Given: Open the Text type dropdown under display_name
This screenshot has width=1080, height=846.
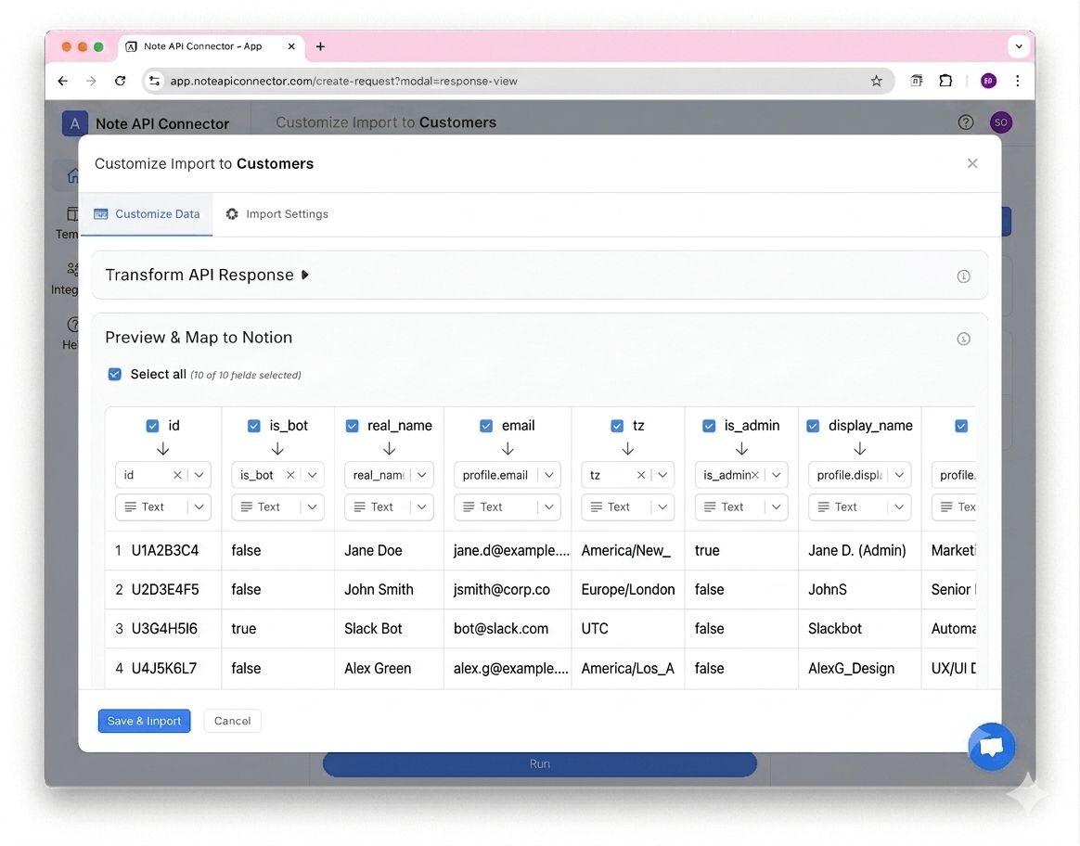Looking at the screenshot, I should [859, 507].
